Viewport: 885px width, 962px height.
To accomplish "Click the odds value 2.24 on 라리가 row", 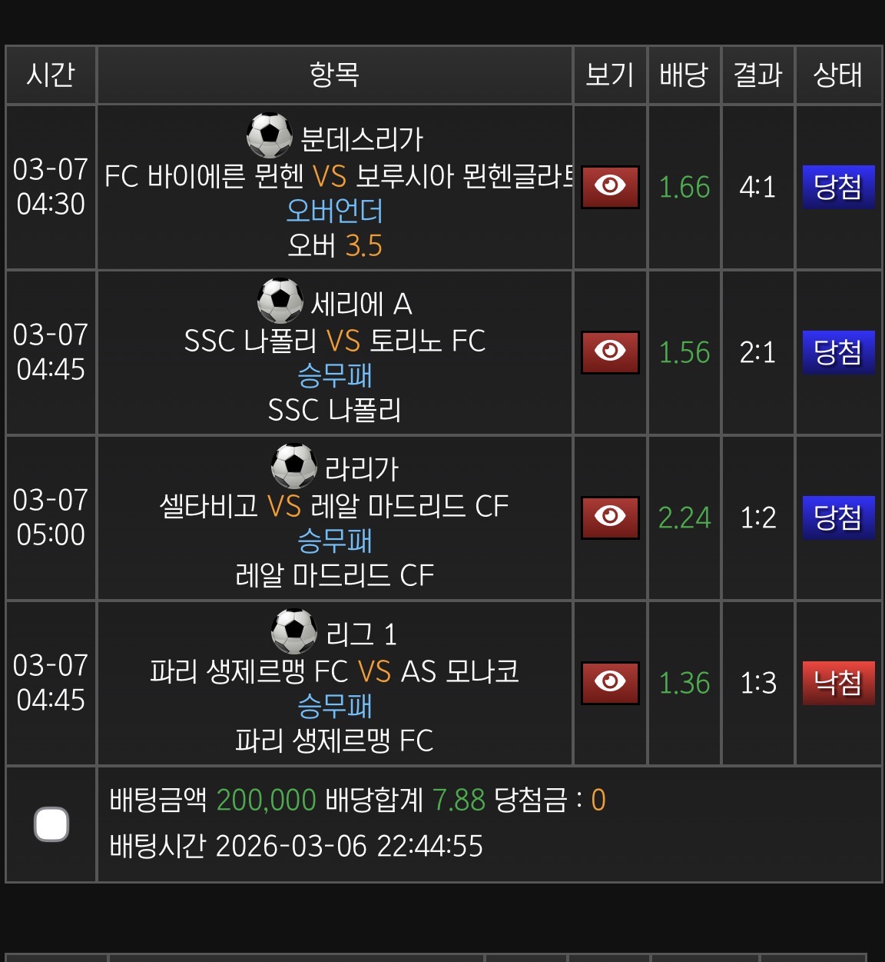I will tap(684, 518).
